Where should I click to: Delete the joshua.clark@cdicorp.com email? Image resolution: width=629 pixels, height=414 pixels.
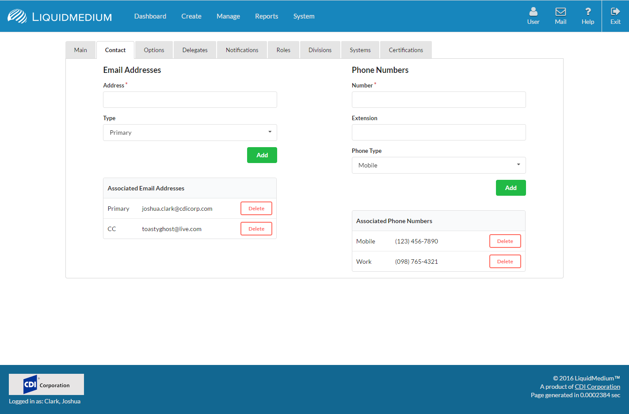coord(256,209)
